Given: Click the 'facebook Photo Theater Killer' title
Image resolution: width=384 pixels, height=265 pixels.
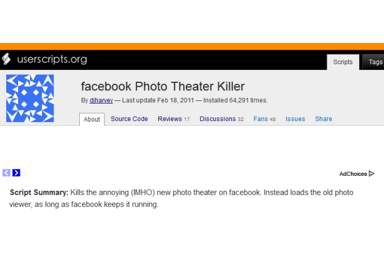Looking at the screenshot, I should (x=163, y=86).
